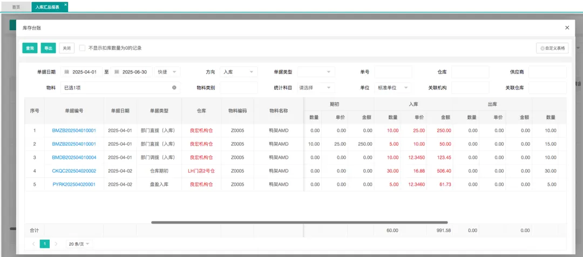Toggle 不显示扣库数量为0的记录 checkbox
The height and width of the screenshot is (257, 583).
(x=82, y=48)
